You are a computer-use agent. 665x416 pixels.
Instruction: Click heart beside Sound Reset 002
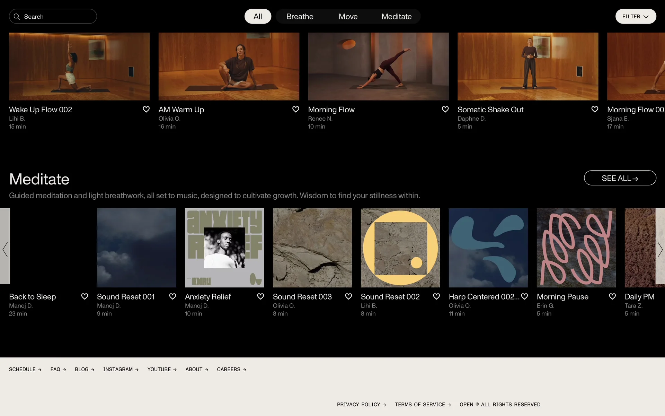[436, 296]
